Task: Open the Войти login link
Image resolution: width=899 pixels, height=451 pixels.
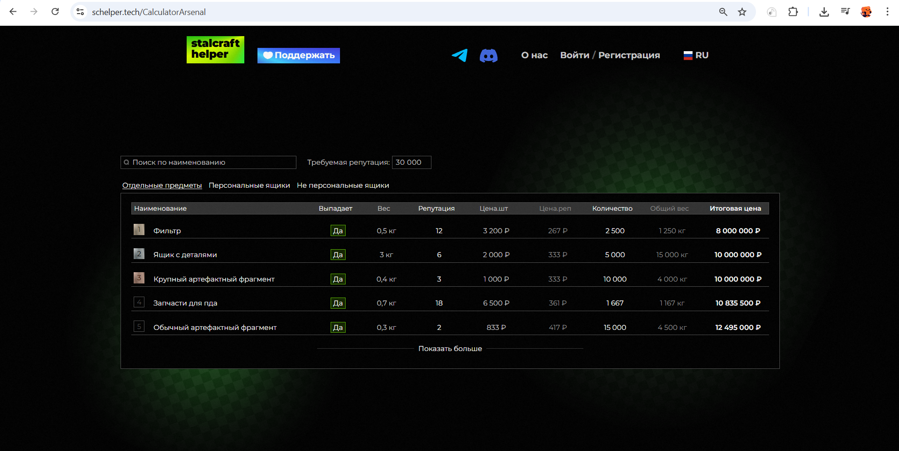Action: click(574, 55)
